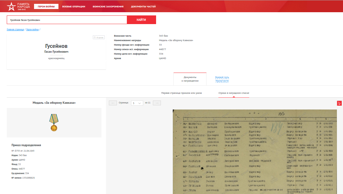Open 'Боевые операции' menu item
343x194 pixels.
point(74,6)
